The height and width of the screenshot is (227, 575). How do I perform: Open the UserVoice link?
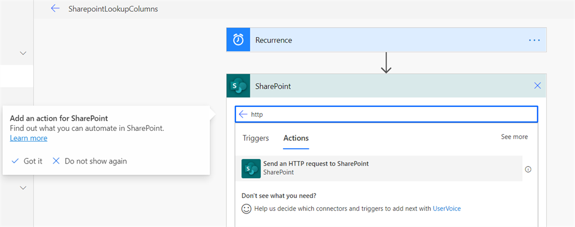[446, 208]
